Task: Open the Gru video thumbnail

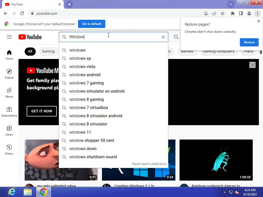Action: click(42, 160)
